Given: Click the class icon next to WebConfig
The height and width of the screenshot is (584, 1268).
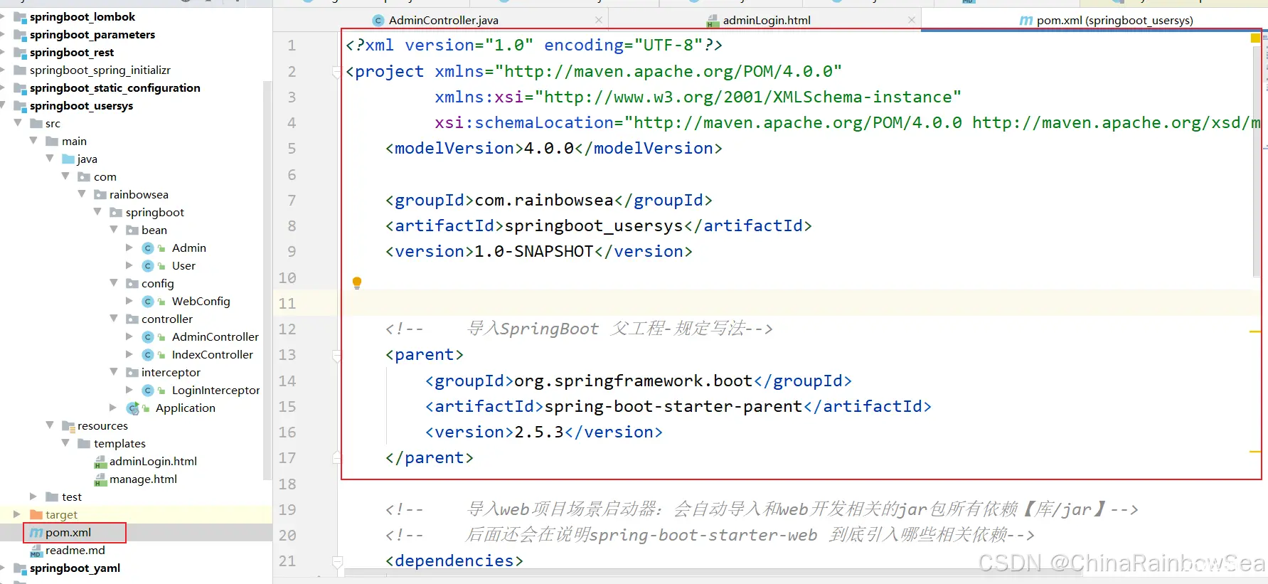Looking at the screenshot, I should 148,302.
